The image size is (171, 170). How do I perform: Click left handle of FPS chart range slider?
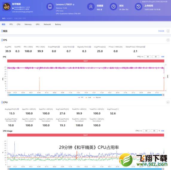(x=8, y=95)
